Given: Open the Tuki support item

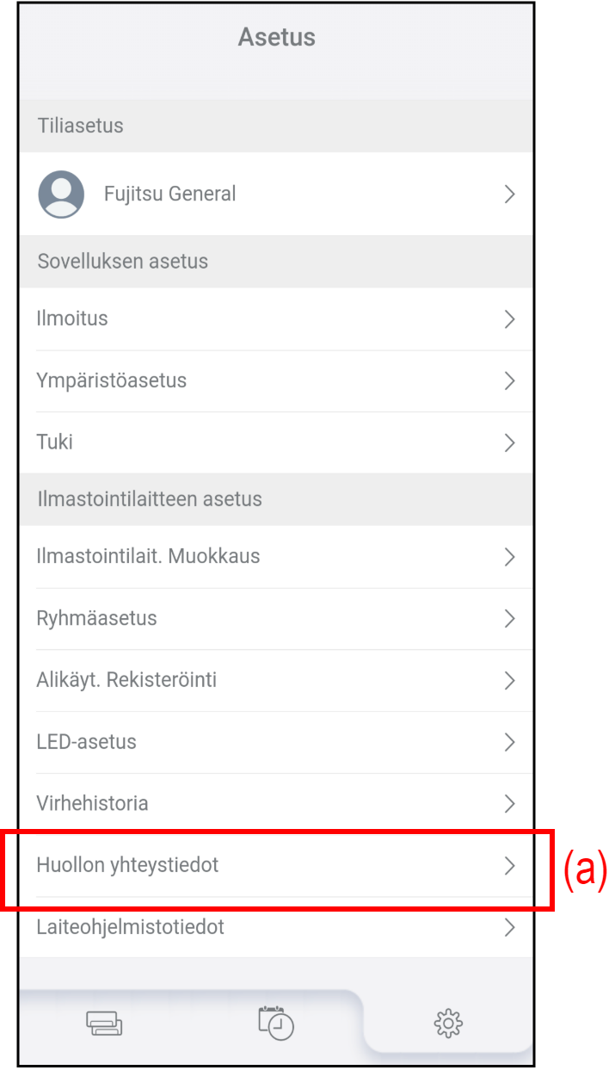Looking at the screenshot, I should [x=55, y=442].
